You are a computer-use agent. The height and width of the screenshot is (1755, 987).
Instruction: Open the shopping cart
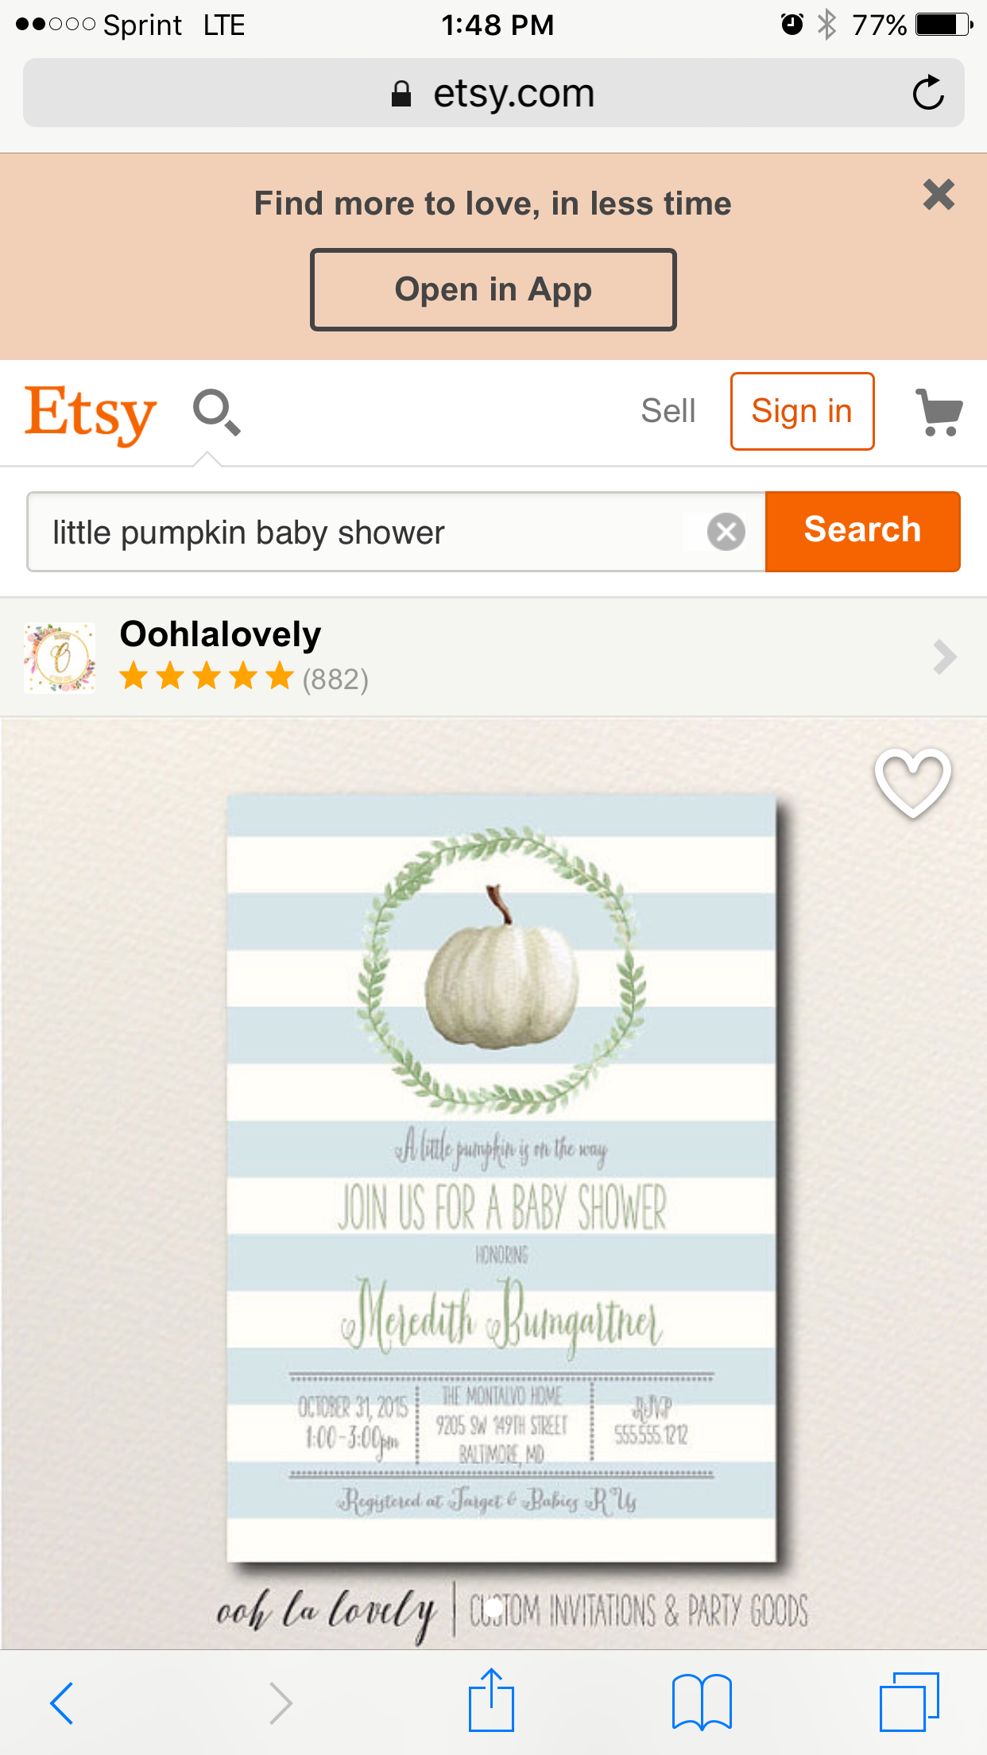click(939, 412)
